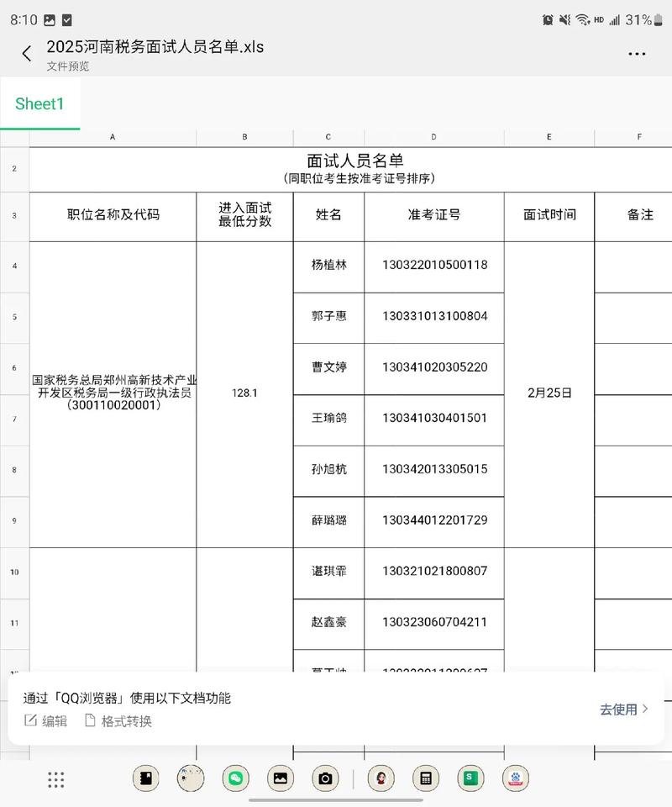672x807 pixels.
Task: Select the cell showing 2月25日
Action: 549,393
